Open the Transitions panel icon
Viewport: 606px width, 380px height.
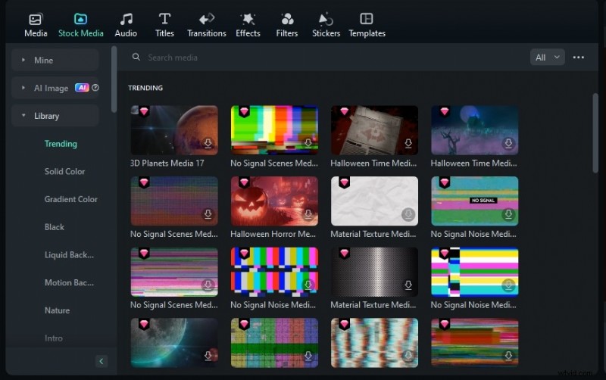206,19
